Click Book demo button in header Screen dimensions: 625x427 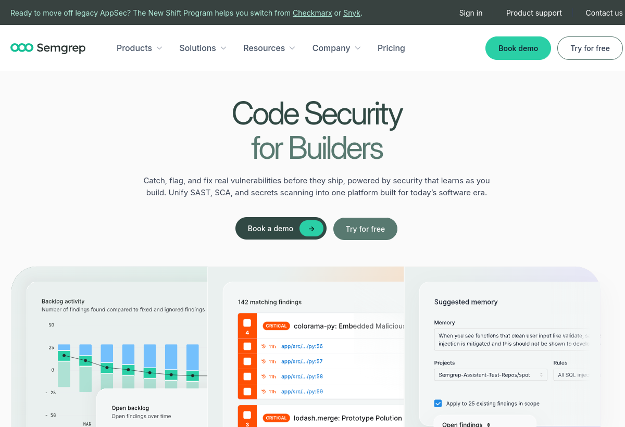[518, 48]
